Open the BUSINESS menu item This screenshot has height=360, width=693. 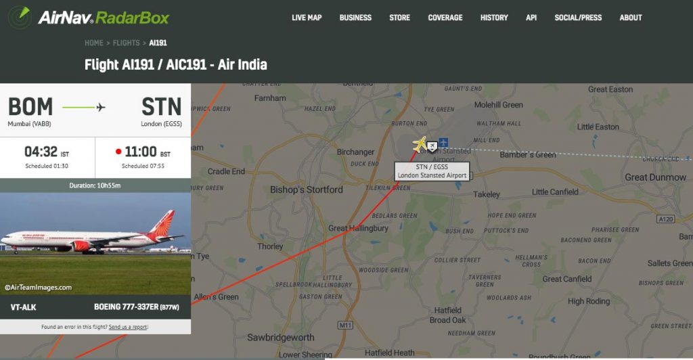click(355, 18)
